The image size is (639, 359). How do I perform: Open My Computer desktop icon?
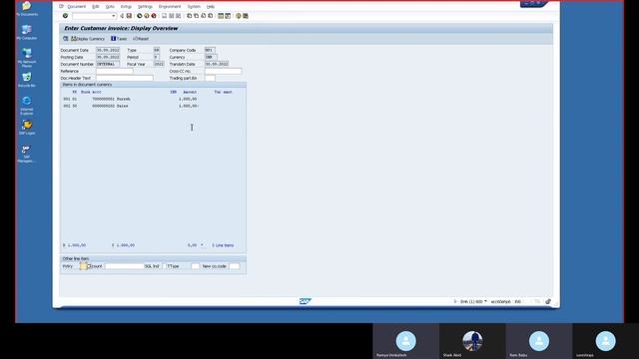pyautogui.click(x=27, y=32)
